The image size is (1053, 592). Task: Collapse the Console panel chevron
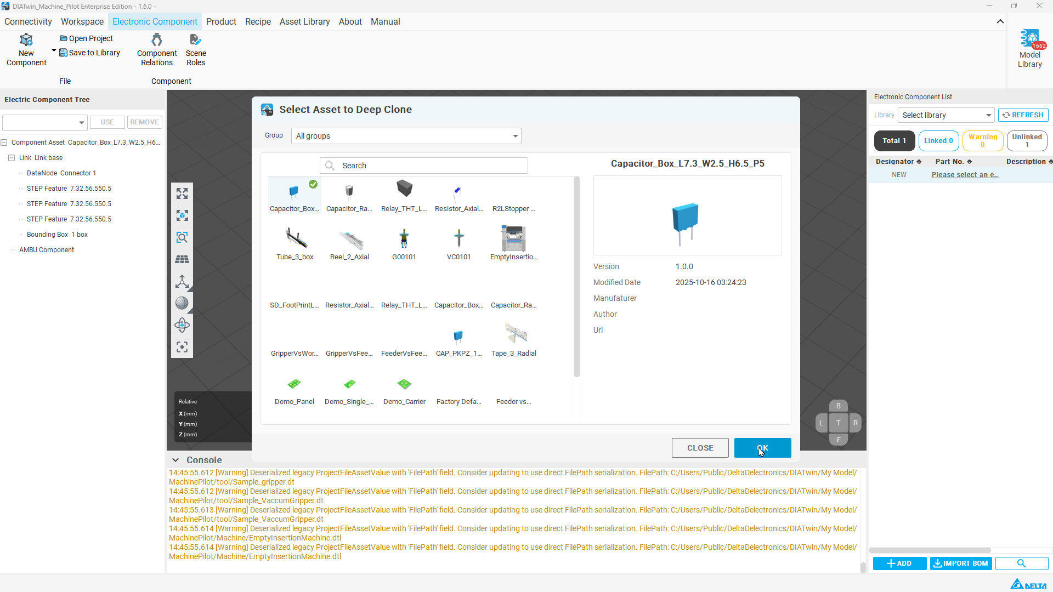click(x=175, y=460)
